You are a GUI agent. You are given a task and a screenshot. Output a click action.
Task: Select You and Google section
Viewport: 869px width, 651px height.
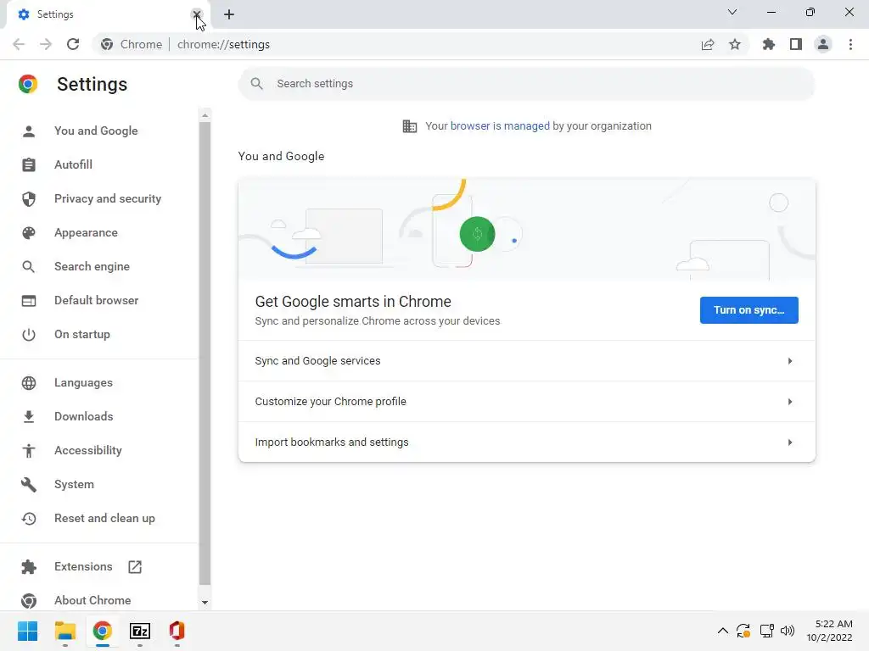pyautogui.click(x=96, y=131)
